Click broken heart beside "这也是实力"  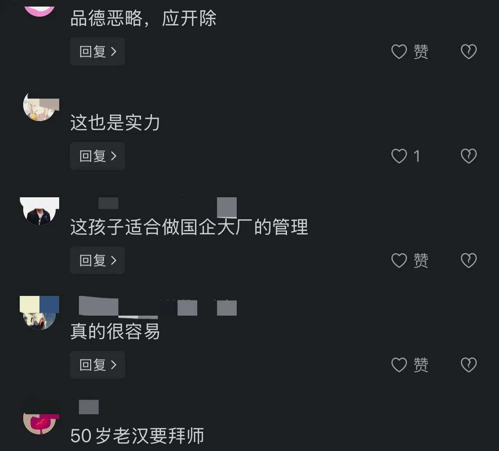click(x=468, y=156)
